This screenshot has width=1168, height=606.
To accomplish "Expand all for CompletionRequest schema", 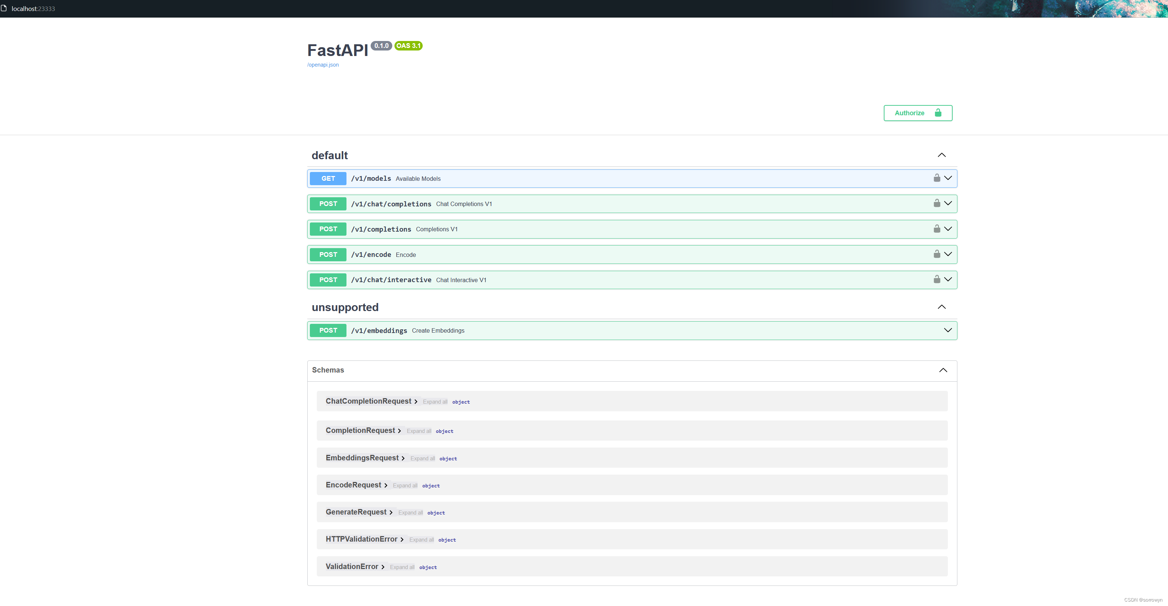I will (x=419, y=431).
